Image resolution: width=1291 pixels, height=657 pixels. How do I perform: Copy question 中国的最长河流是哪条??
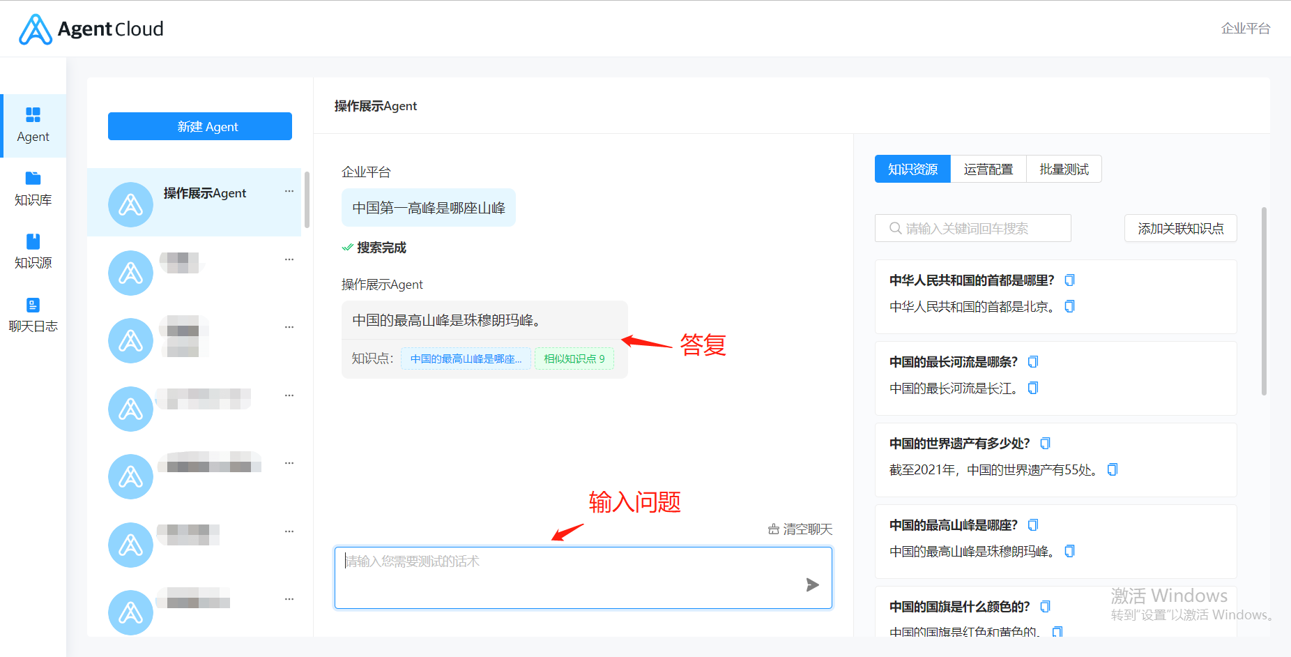point(1033,362)
